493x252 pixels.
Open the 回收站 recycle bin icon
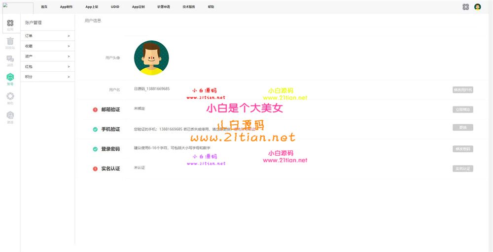click(x=10, y=42)
